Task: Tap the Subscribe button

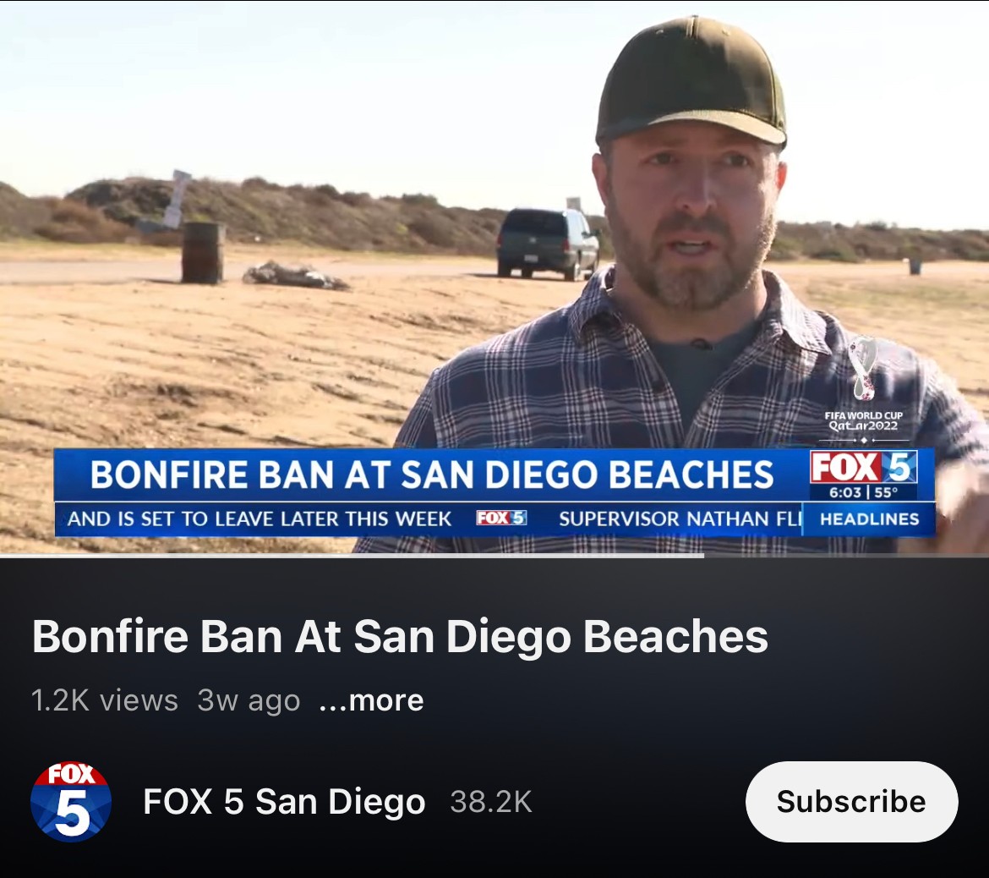Action: (x=851, y=802)
